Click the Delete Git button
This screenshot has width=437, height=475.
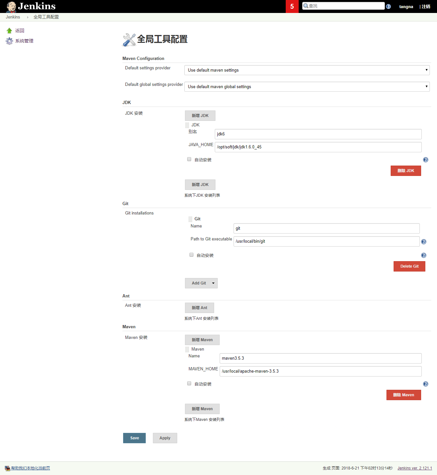(x=409, y=266)
